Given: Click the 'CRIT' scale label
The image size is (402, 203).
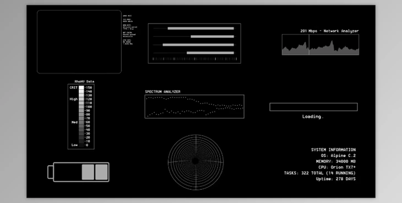Looking at the screenshot, I should pyautogui.click(x=73, y=88).
